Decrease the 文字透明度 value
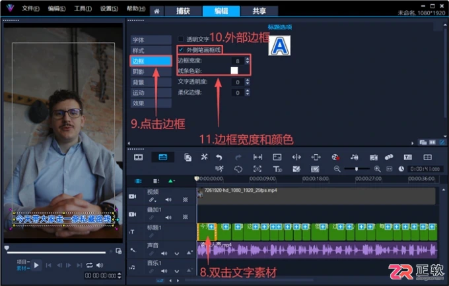The image size is (449, 286). pos(248,84)
